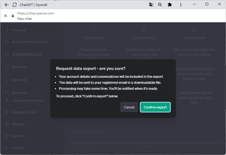Open the AI Code Mentor conversation
The height and width of the screenshot is (155, 226).
point(29,42)
